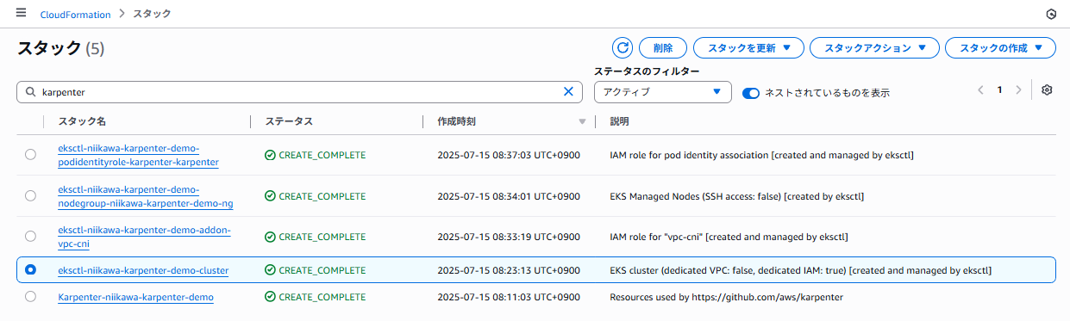This screenshot has height=321, width=1070.
Task: Click the CloudFormation breadcrumb link
Action: 75,15
